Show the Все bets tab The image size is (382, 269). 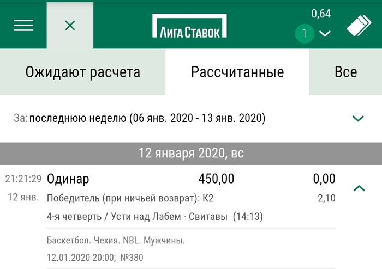pos(346,72)
